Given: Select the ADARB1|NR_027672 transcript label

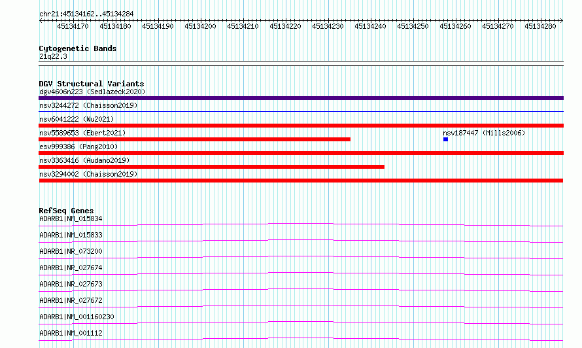Looking at the screenshot, I should coord(71,300).
